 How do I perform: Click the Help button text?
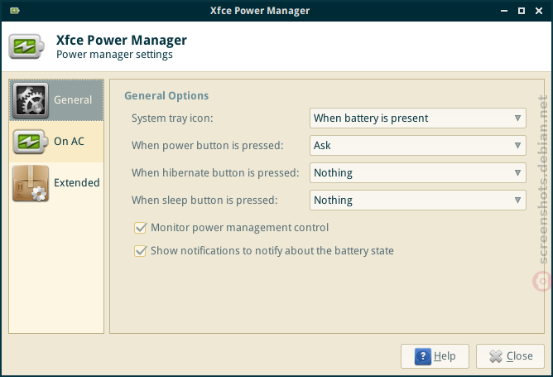[x=445, y=355]
